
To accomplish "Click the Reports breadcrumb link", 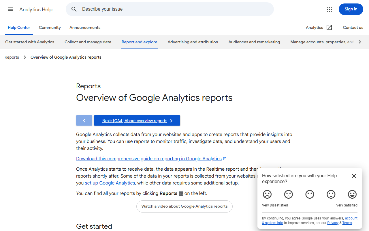I will pos(12,57).
